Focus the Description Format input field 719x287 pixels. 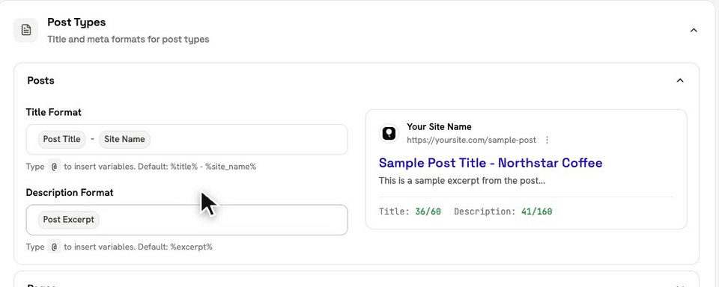(x=186, y=220)
